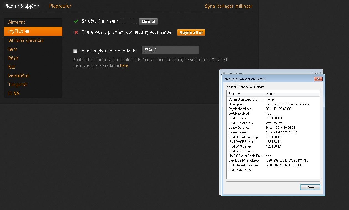349x210 pixels.
Task: Click the orange 'Reyna aftur' button
Action: [191, 33]
